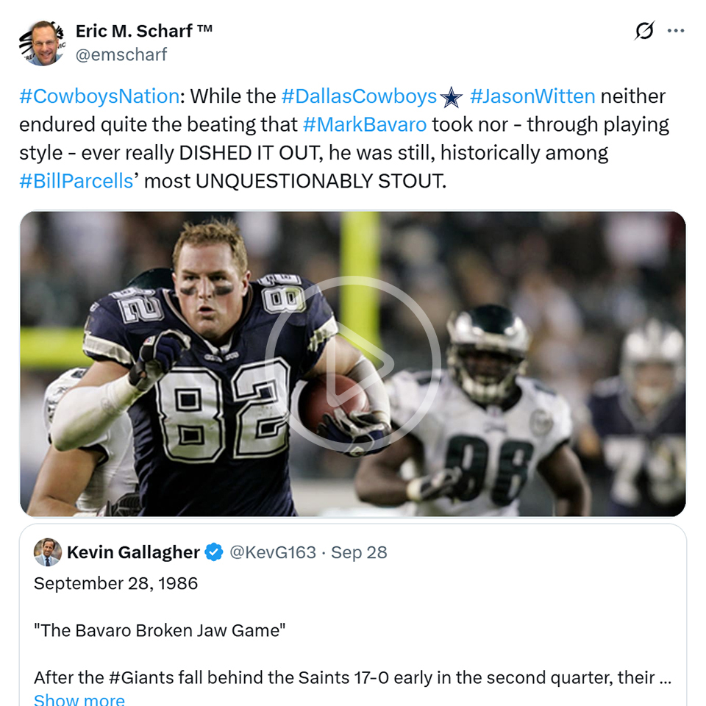Open the #JasonWitten hashtag

pyautogui.click(x=532, y=96)
